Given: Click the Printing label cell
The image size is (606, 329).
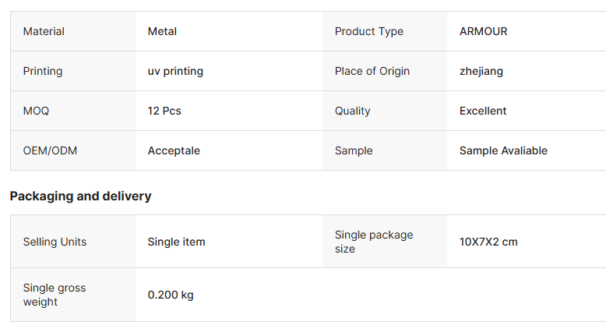Looking at the screenshot, I should [x=43, y=71].
